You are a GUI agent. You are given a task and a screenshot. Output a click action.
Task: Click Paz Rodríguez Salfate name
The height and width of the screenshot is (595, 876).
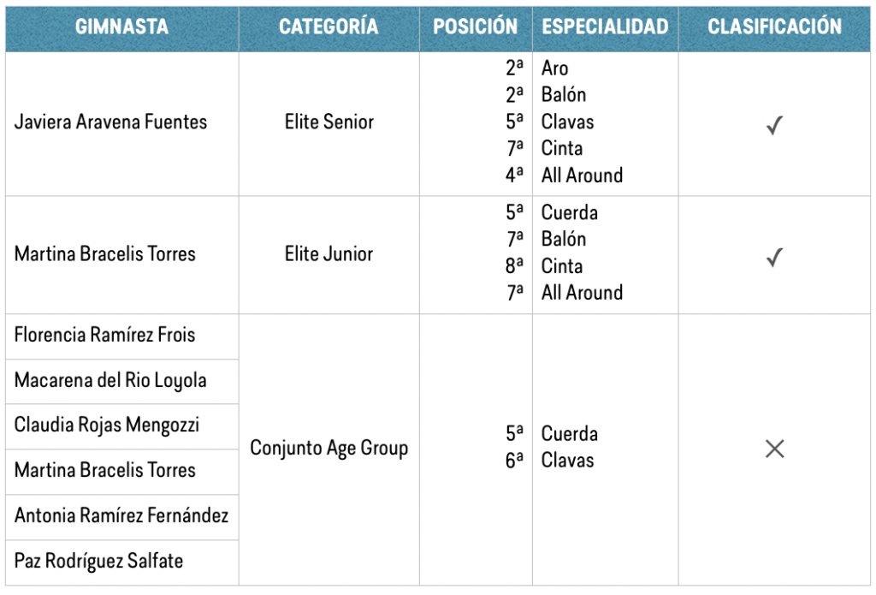pos(98,561)
